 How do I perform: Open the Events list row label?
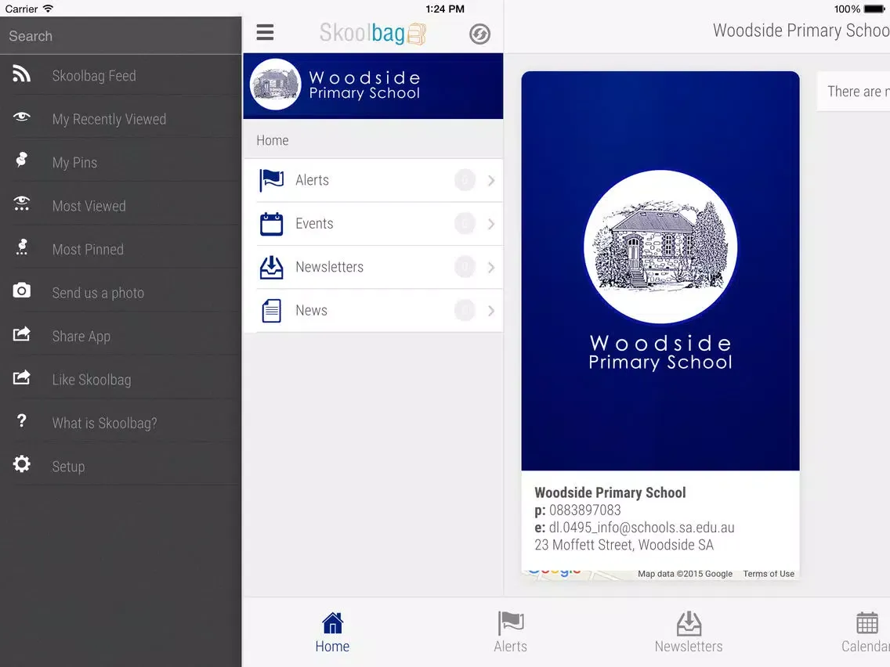(x=314, y=223)
